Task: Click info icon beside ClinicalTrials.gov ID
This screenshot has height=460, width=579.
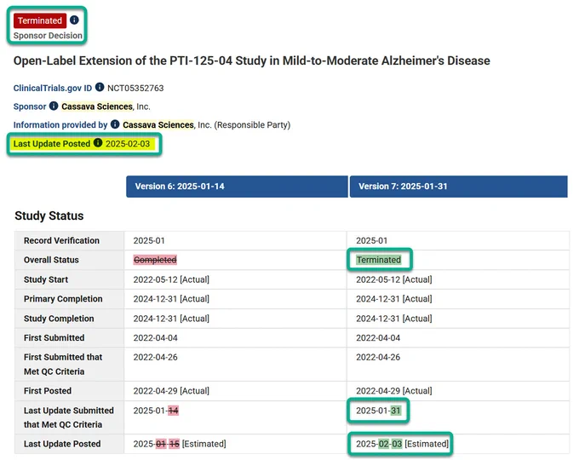Action: (100, 87)
